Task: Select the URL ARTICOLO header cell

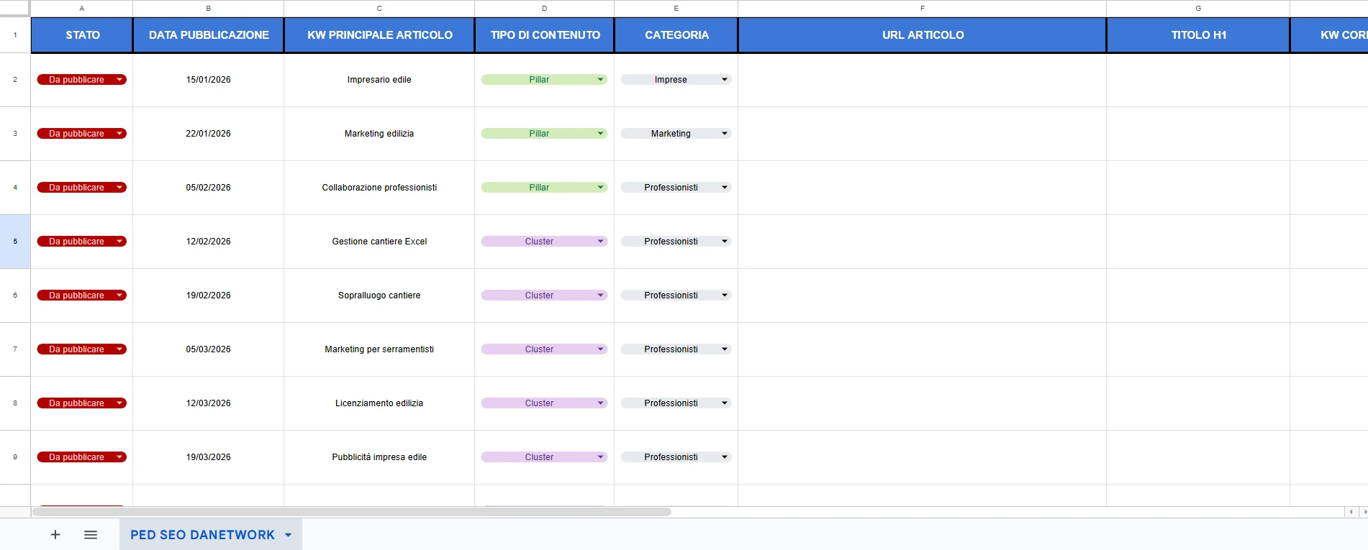Action: pos(923,35)
